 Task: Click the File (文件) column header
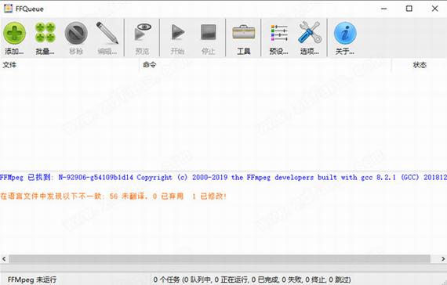[70, 65]
